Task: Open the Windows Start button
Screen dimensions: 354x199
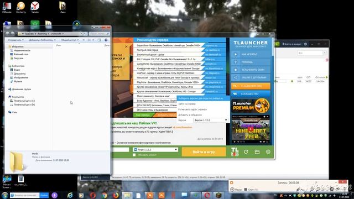Action: point(4,195)
